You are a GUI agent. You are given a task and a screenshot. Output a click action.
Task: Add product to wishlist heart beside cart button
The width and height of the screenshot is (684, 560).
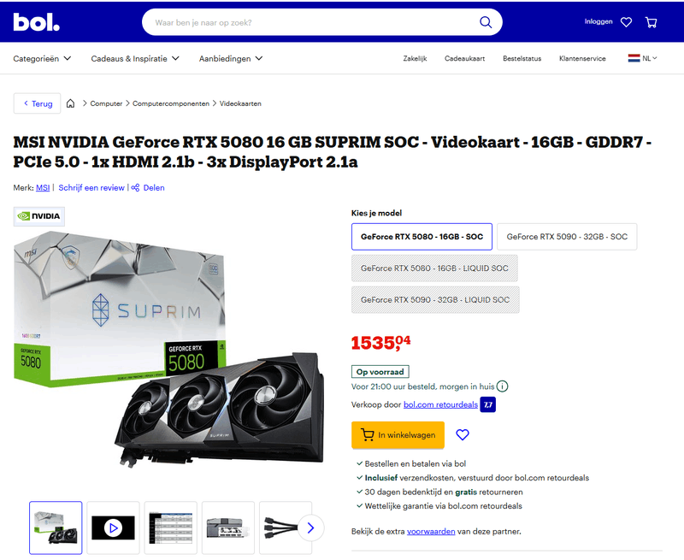tap(463, 435)
